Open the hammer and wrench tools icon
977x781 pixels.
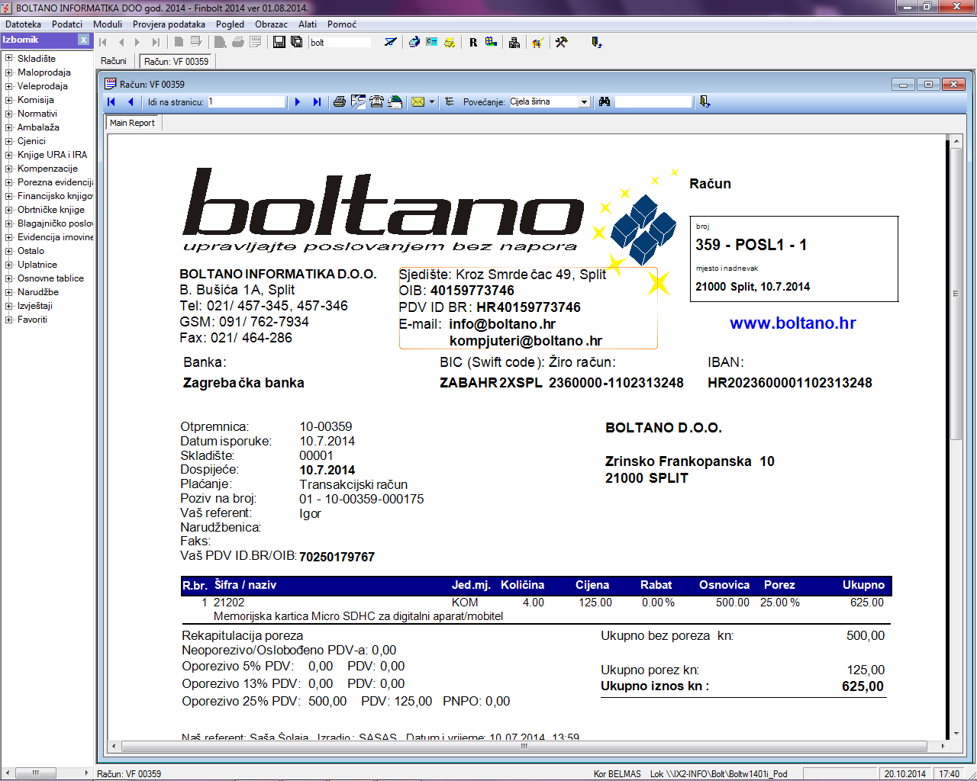tap(561, 43)
